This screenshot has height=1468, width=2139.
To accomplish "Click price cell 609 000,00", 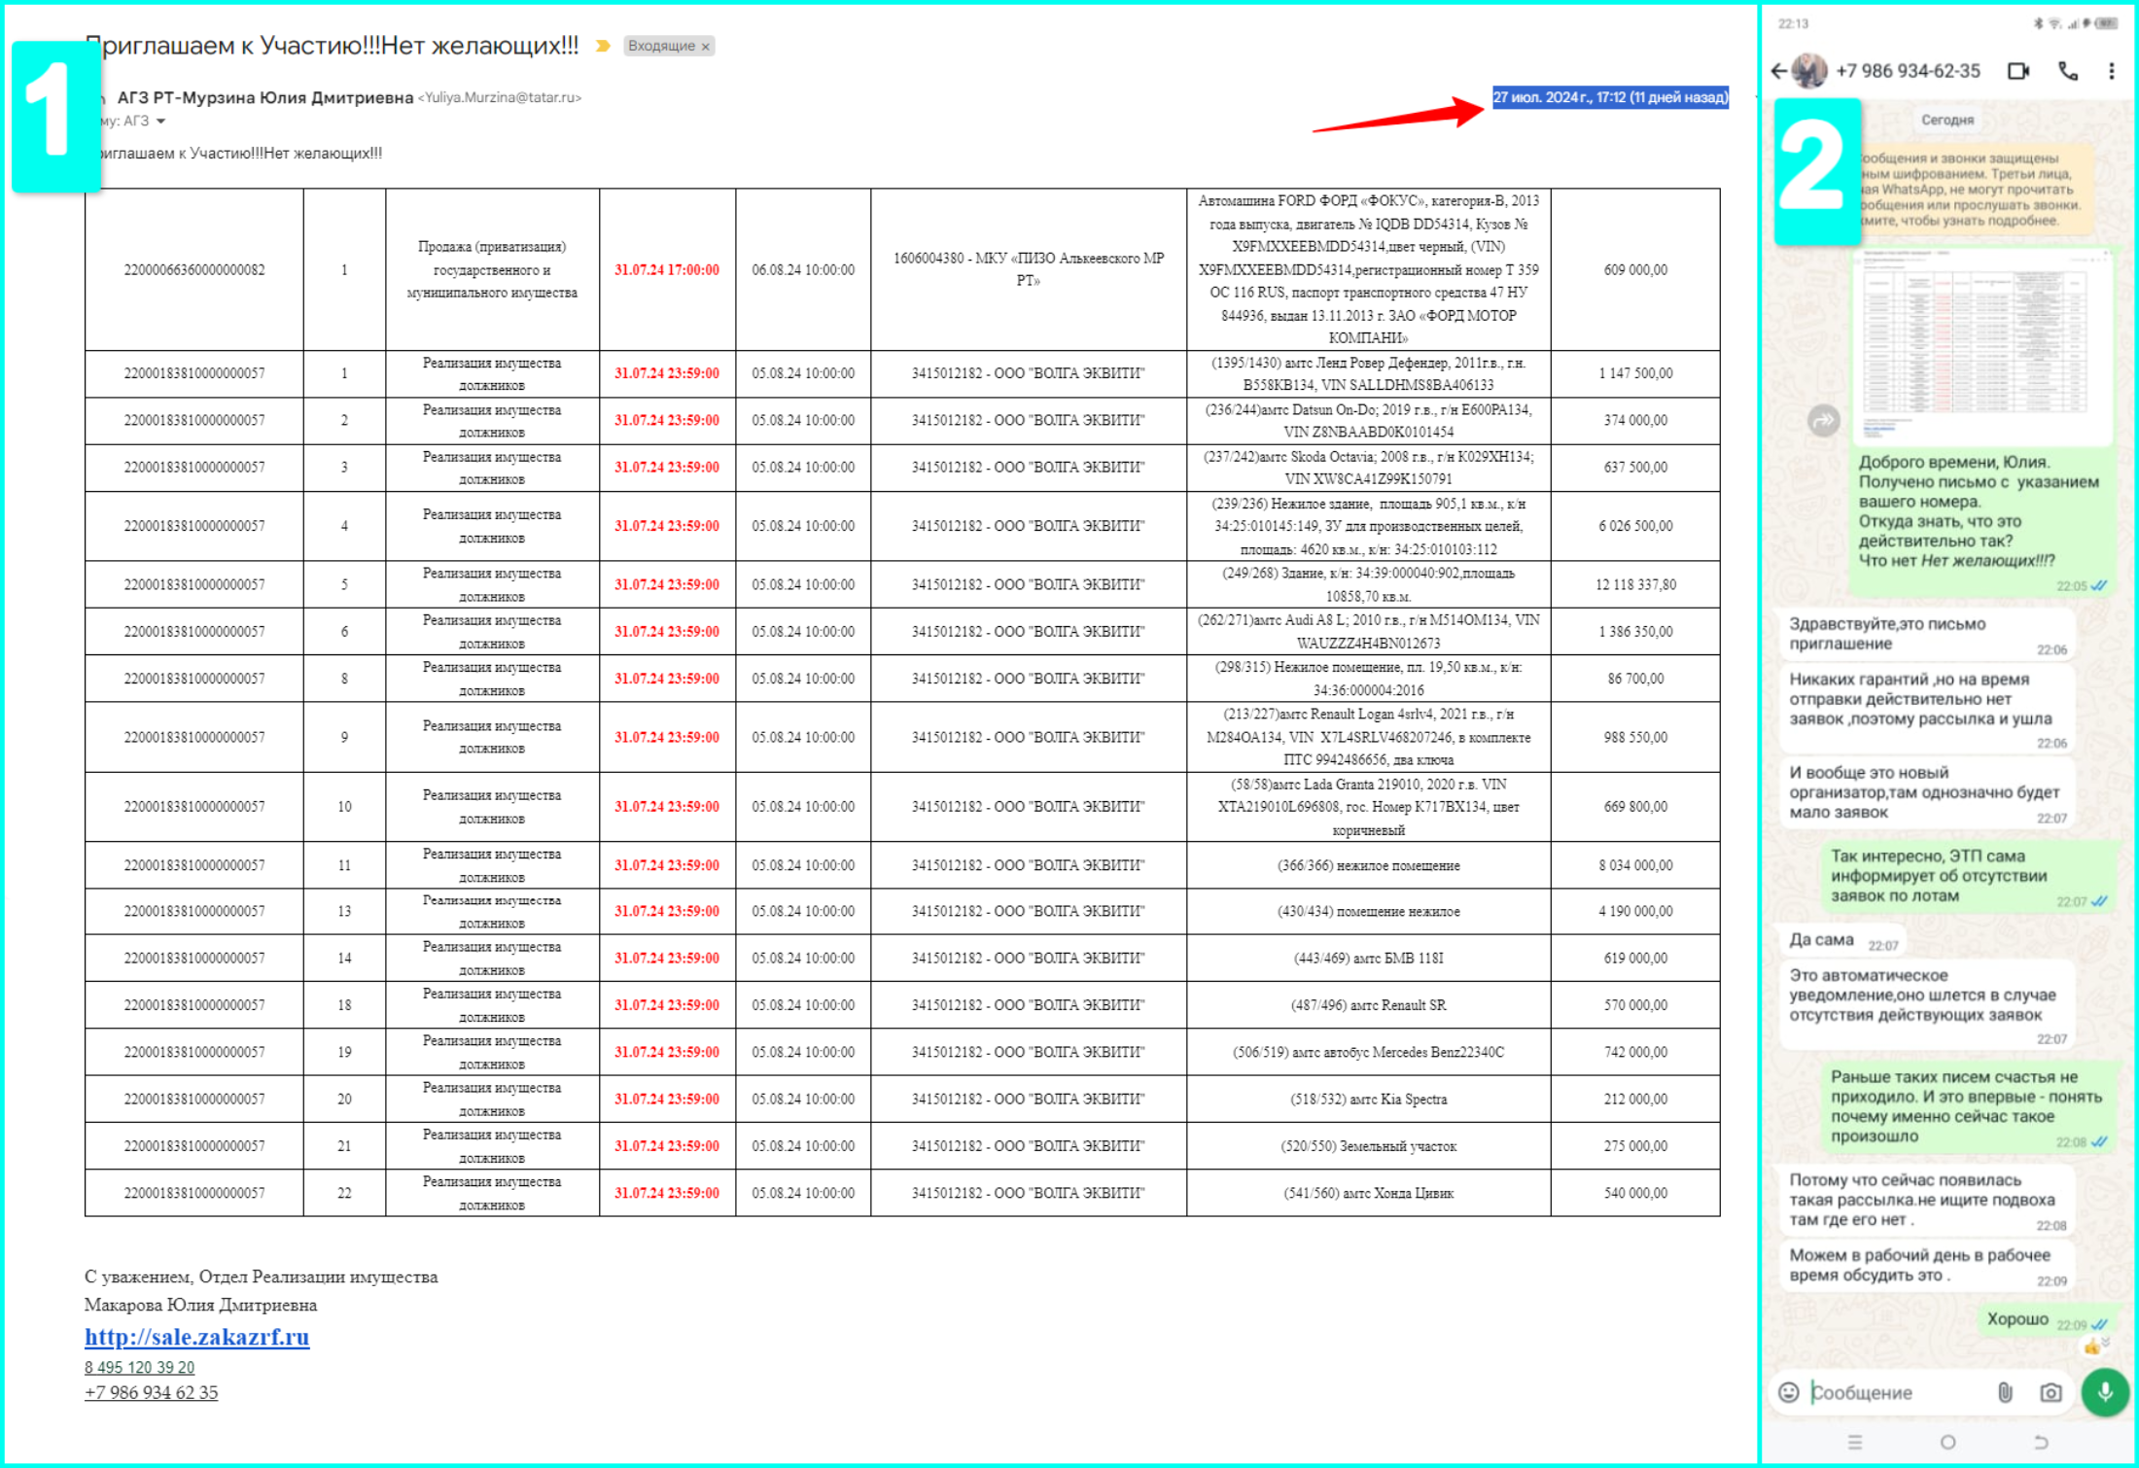I will (x=1635, y=270).
